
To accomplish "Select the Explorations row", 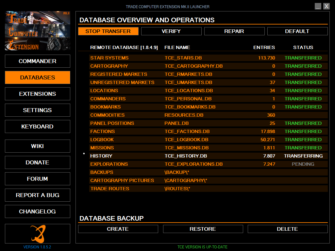I will tap(208, 164).
